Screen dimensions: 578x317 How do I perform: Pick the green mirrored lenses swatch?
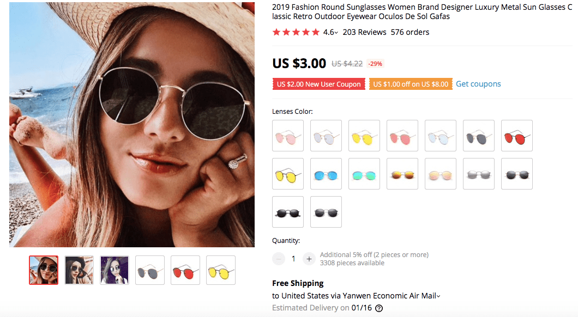(364, 174)
